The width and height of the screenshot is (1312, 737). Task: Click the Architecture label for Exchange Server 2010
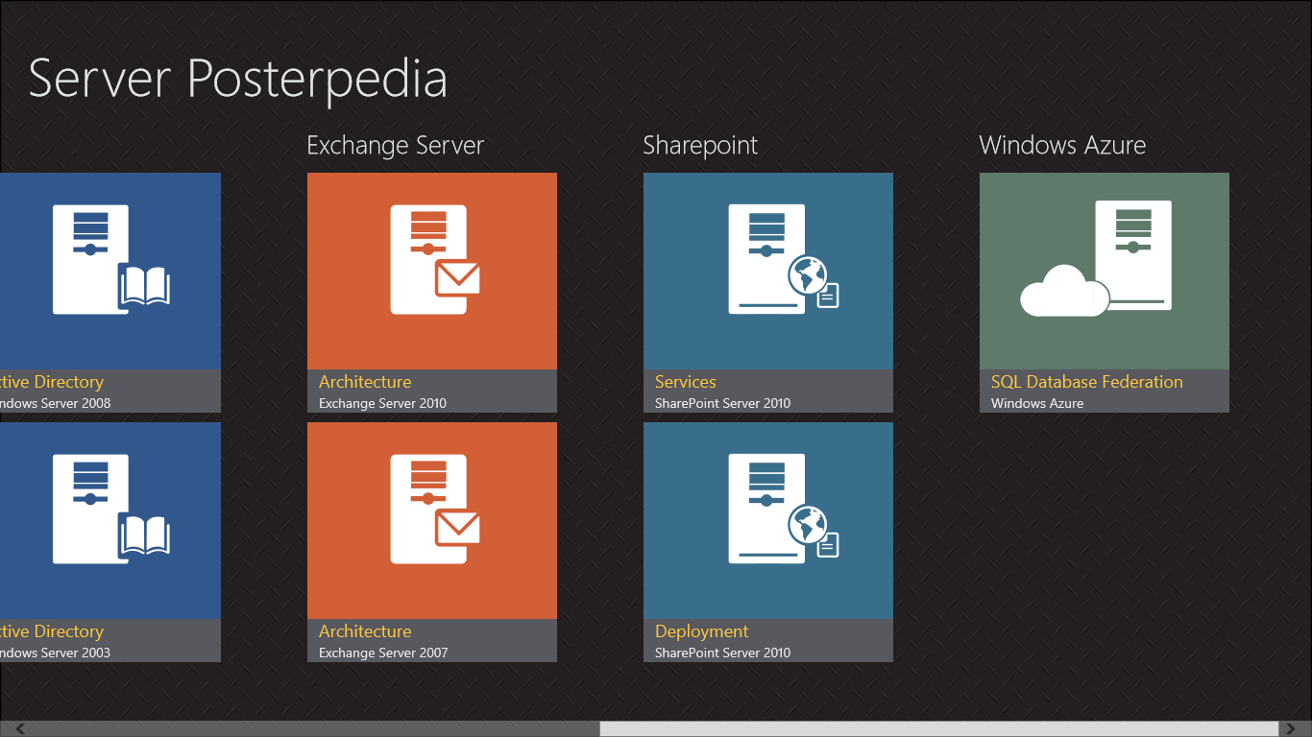point(365,382)
